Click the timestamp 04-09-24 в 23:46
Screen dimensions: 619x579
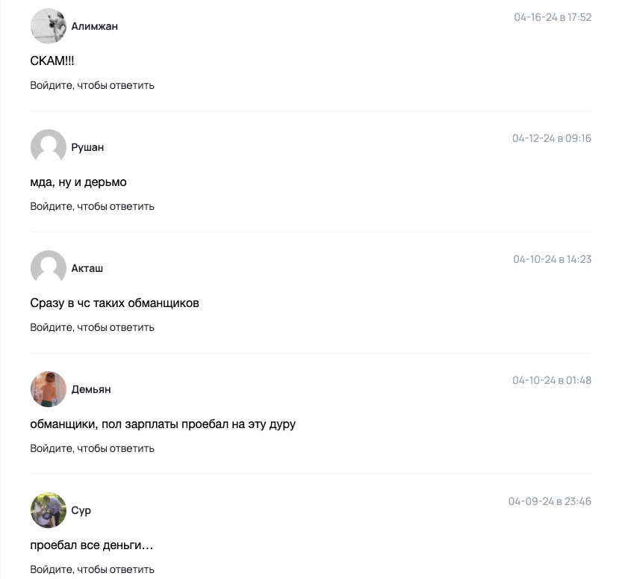tap(550, 501)
